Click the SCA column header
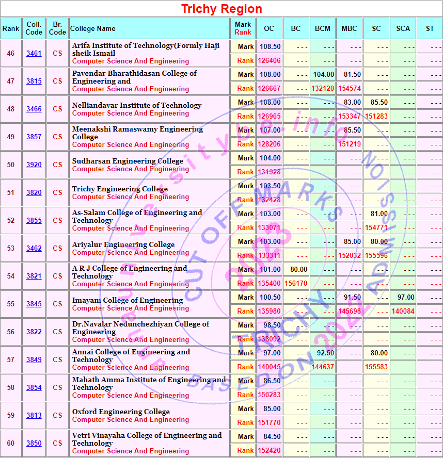This screenshot has width=443, height=458. (403, 28)
